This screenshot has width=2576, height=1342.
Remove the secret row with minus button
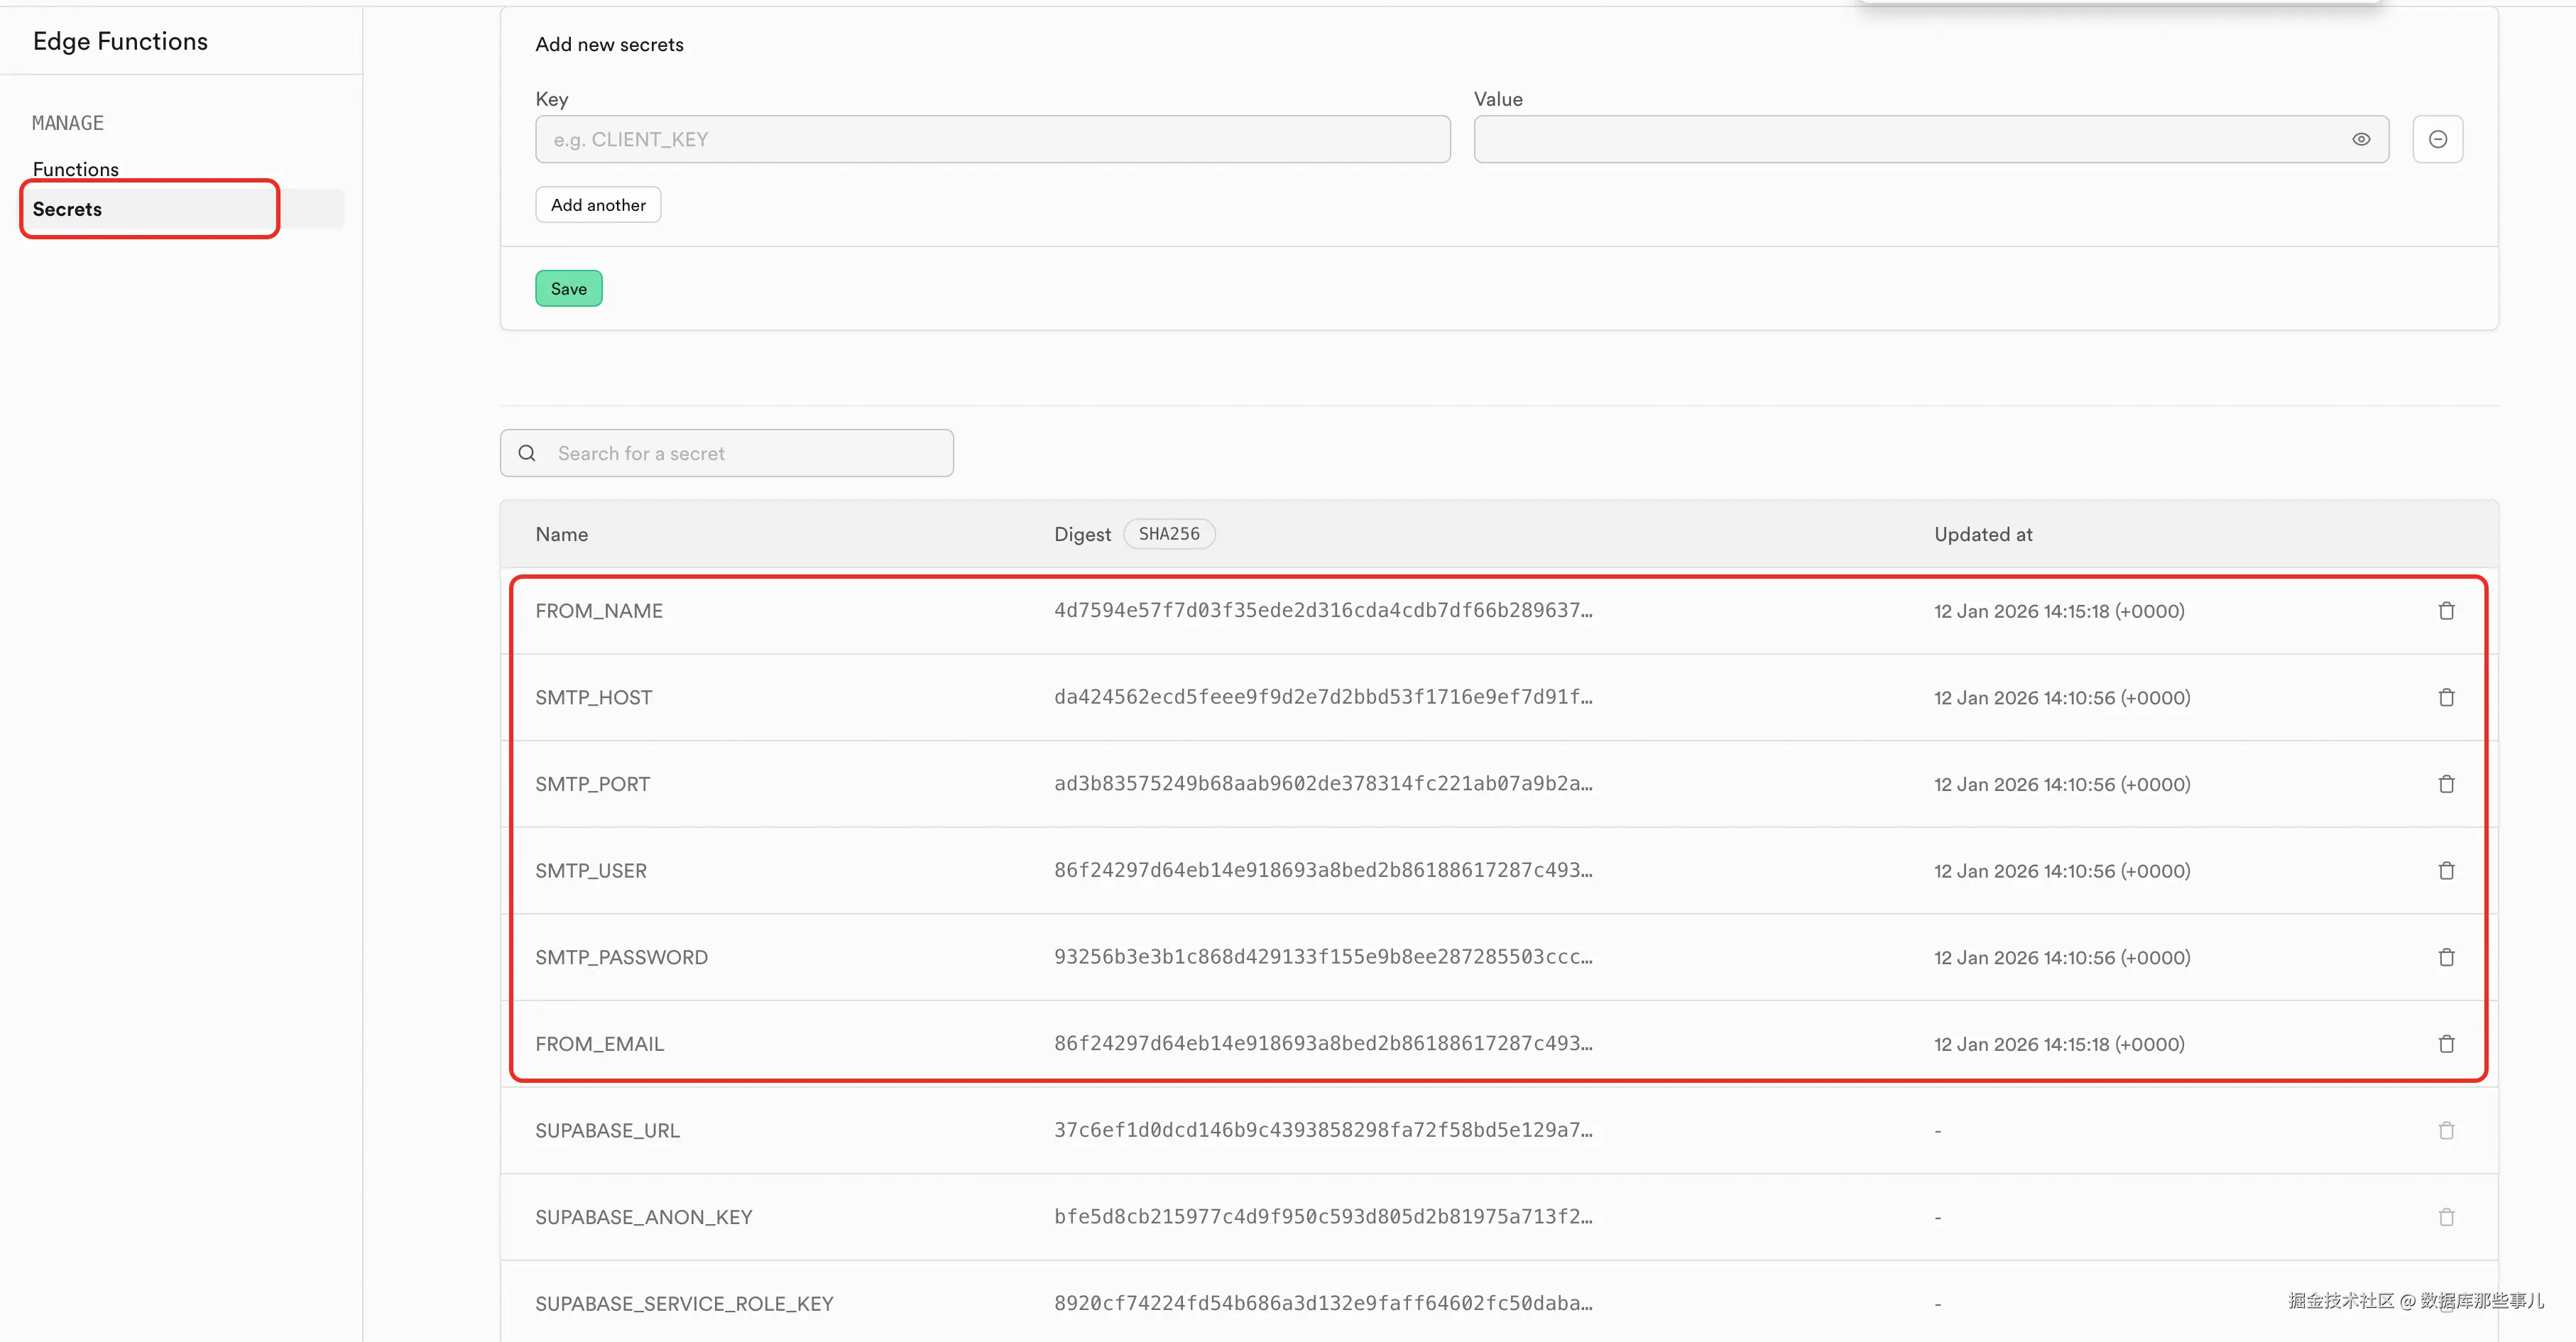[2437, 139]
